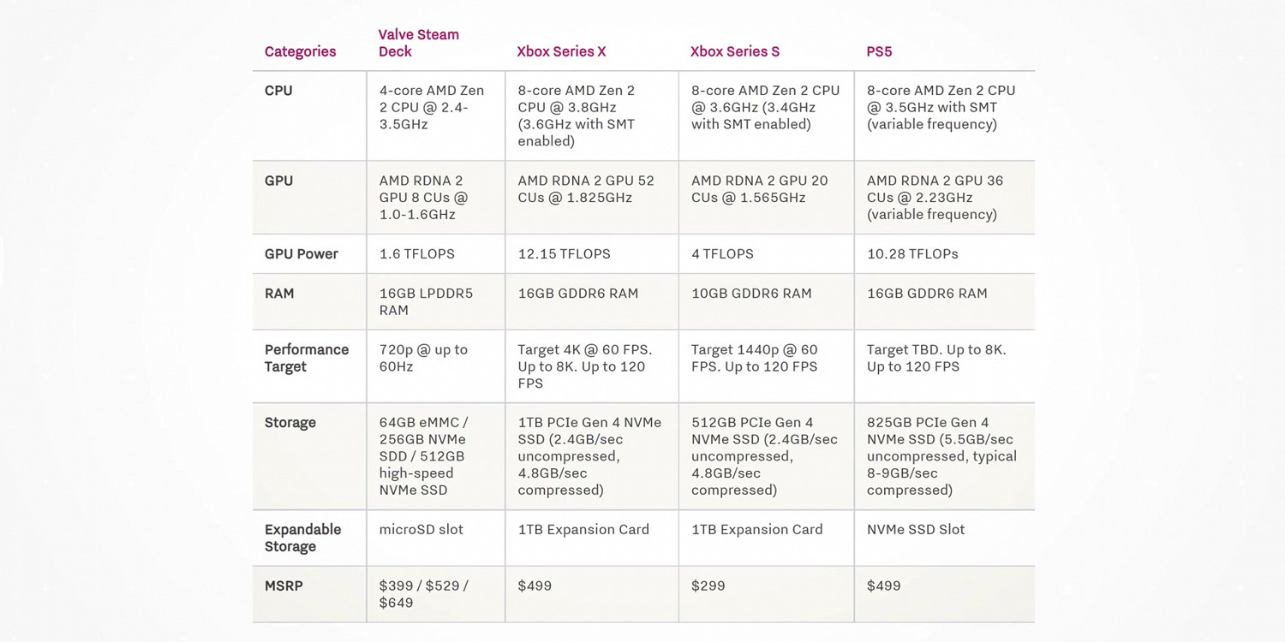This screenshot has height=642, width=1285.
Task: Click the NVMe SSD Slot cell
Action: [x=915, y=530]
